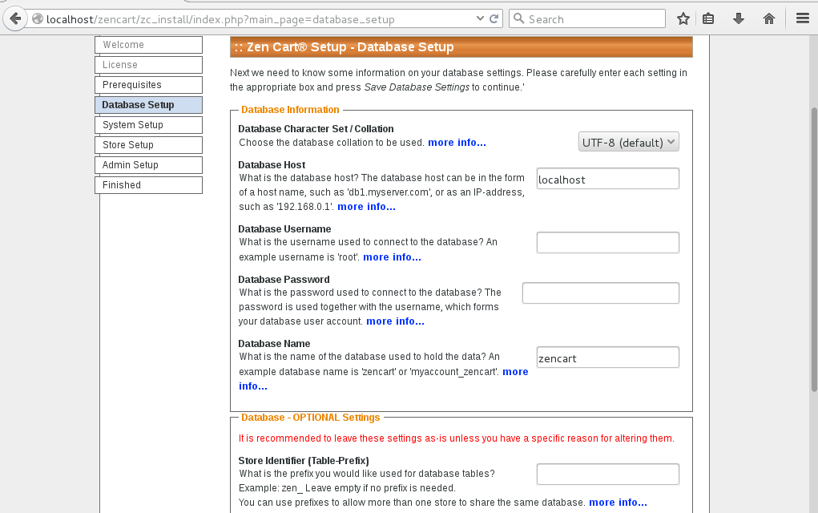The height and width of the screenshot is (513, 818).
Task: Click the red recommendation warning text
Action: [x=457, y=438]
